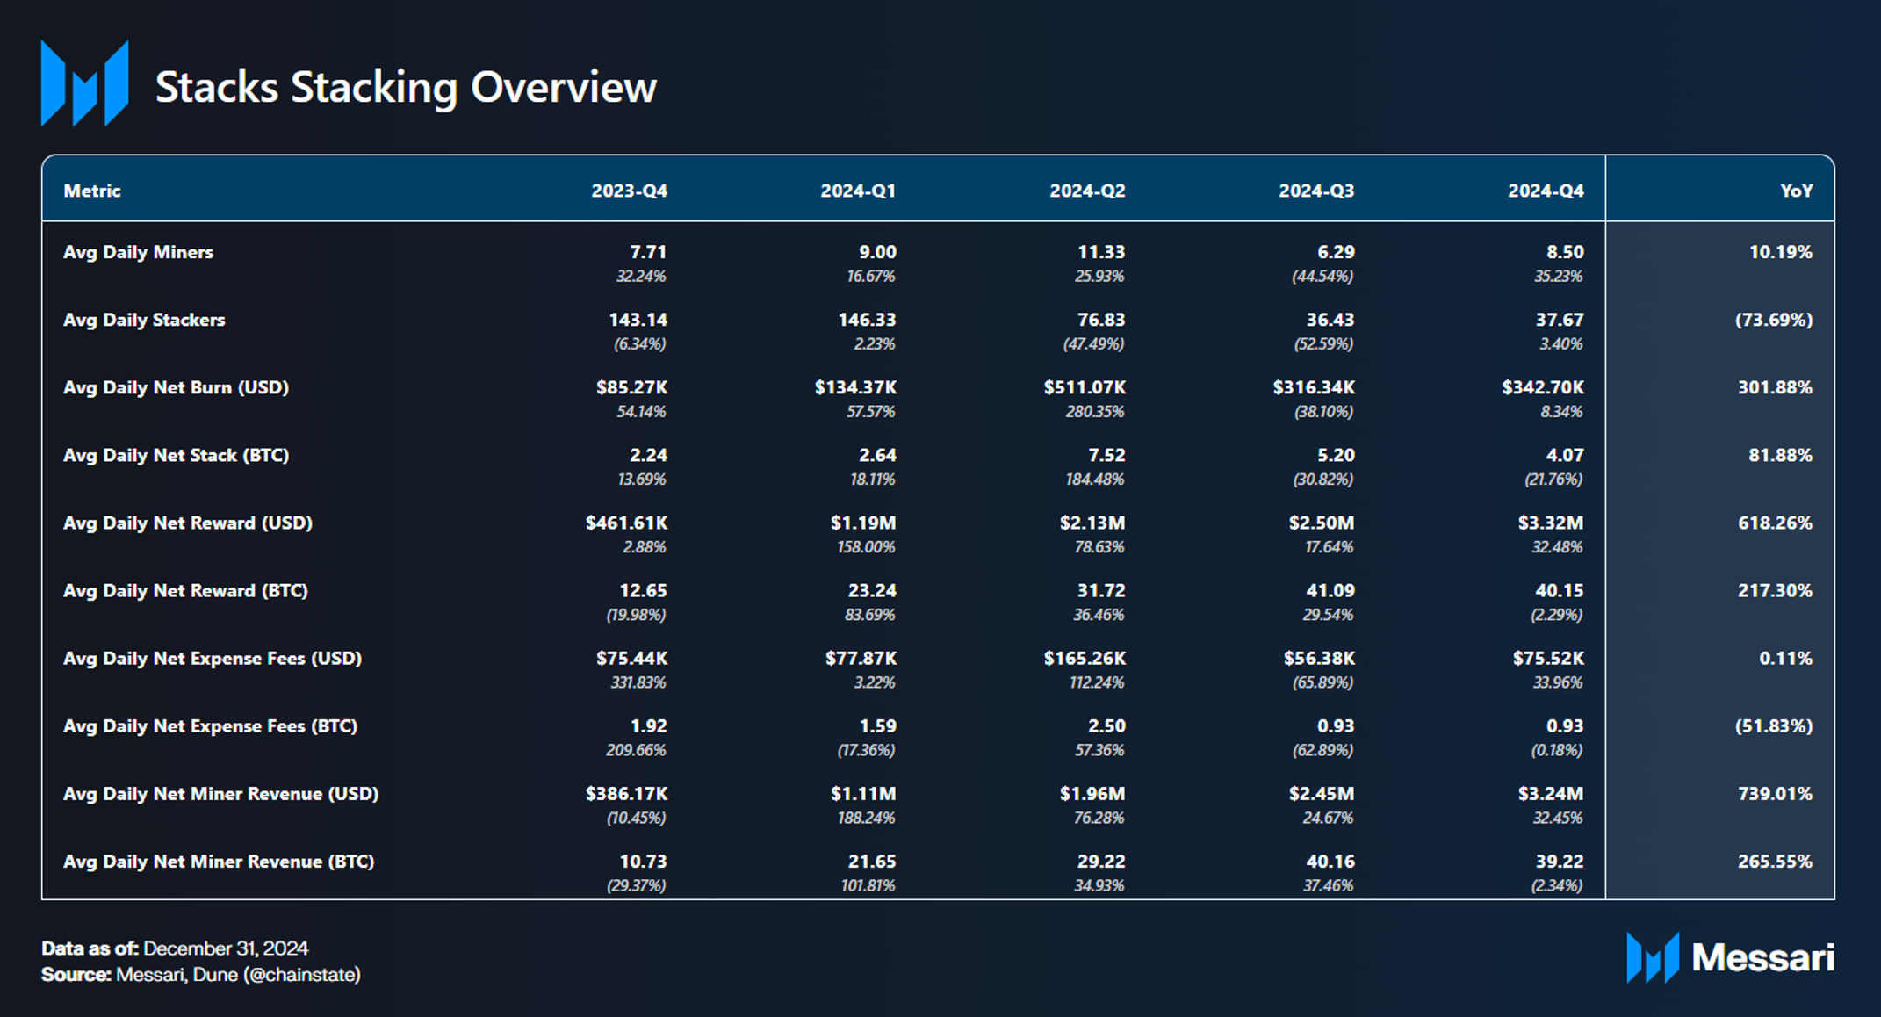Select the 2024-Q3 column header

point(1316,191)
